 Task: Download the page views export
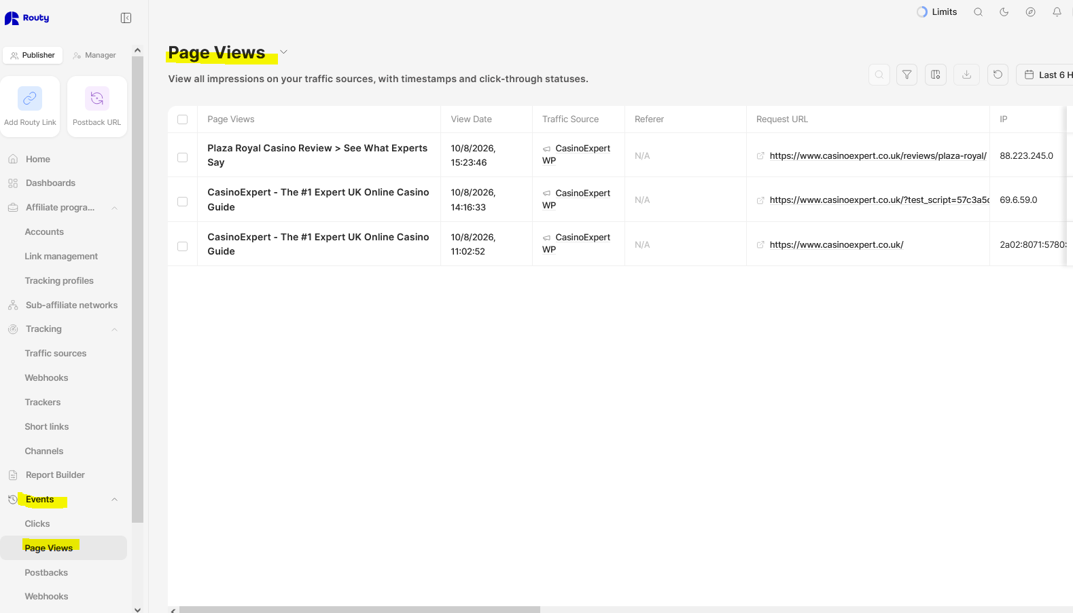tap(966, 75)
